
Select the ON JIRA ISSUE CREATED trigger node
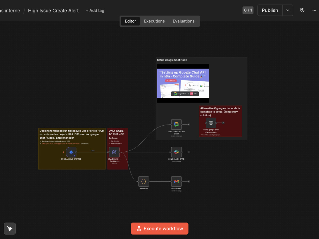point(71,152)
